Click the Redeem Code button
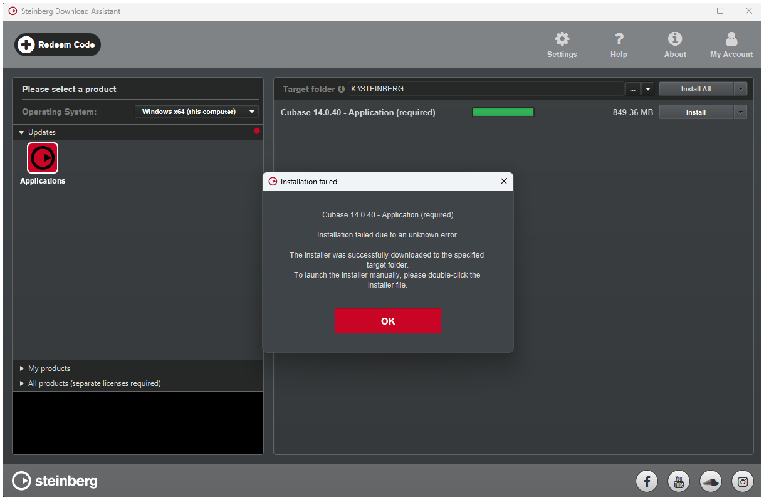Viewport: 764px width, 500px height. pos(58,44)
